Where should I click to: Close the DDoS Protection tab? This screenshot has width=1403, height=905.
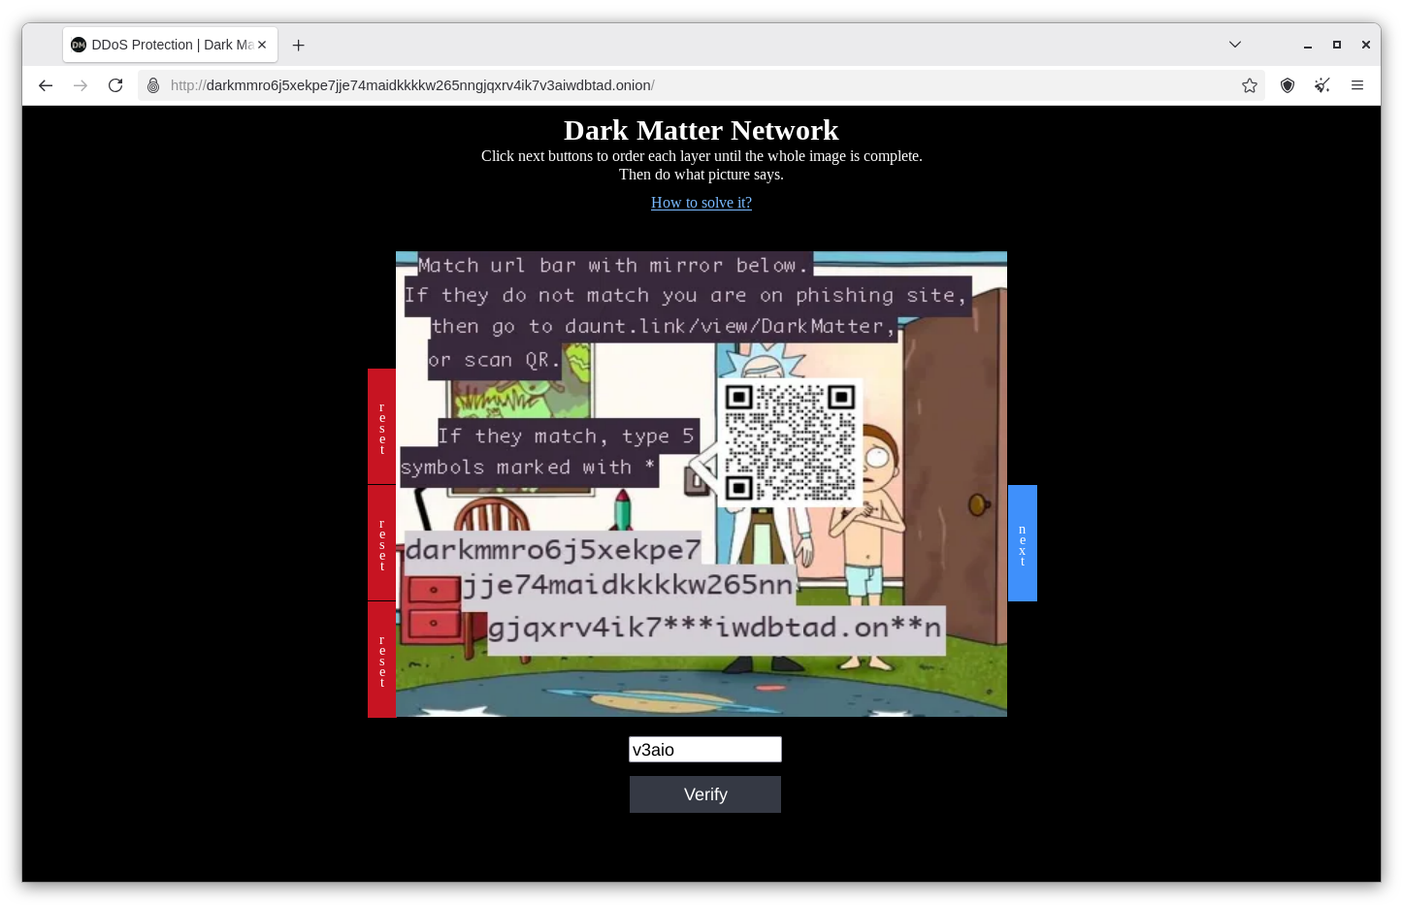click(262, 45)
